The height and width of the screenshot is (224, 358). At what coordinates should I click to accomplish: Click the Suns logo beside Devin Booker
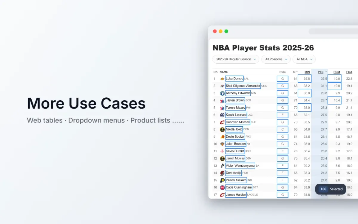click(222, 137)
